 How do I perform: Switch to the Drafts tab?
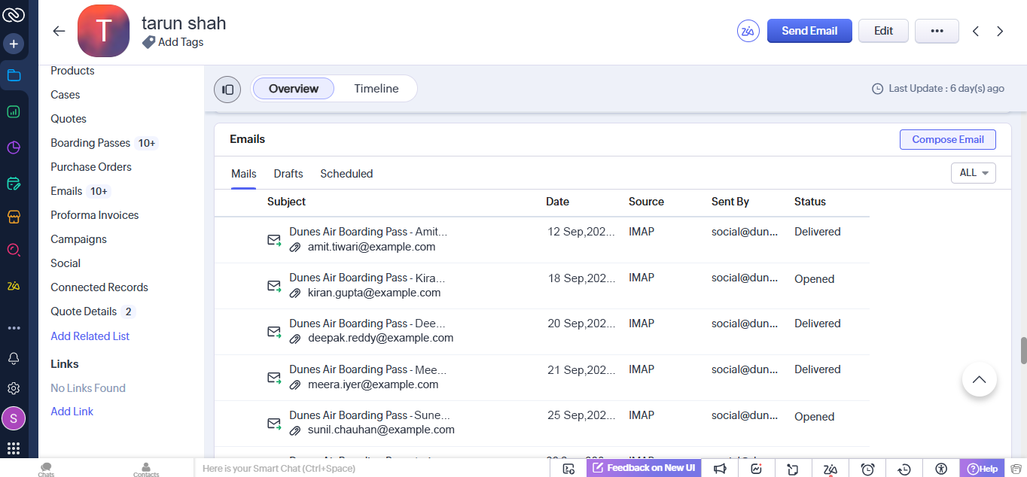tap(288, 174)
